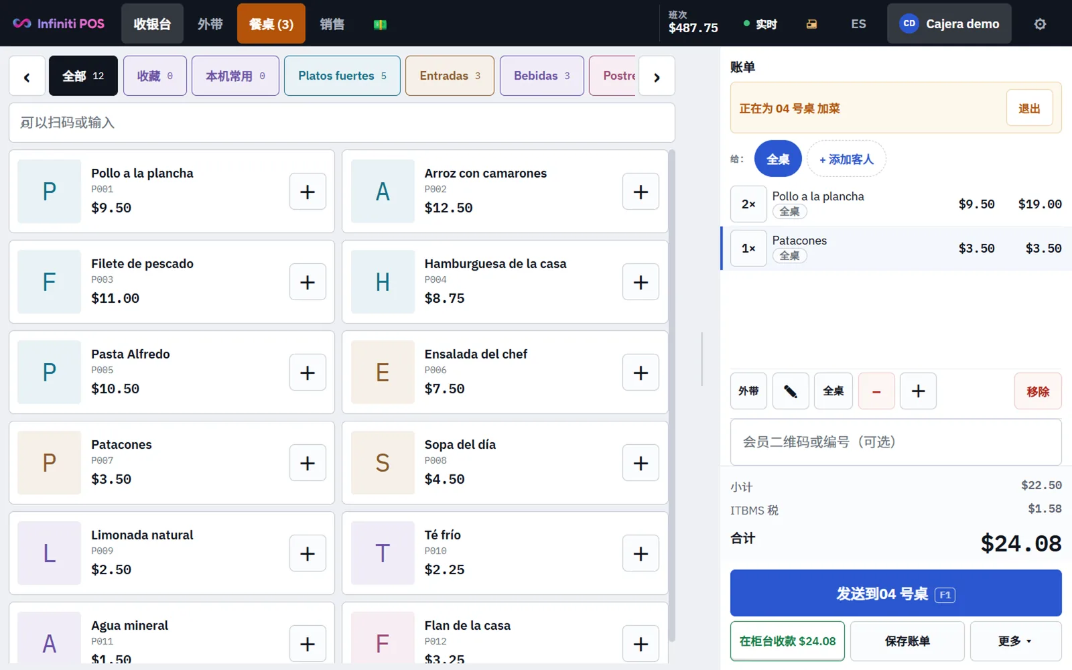
Task: Add Hamburguesa de la casa with plus
Action: pos(641,282)
